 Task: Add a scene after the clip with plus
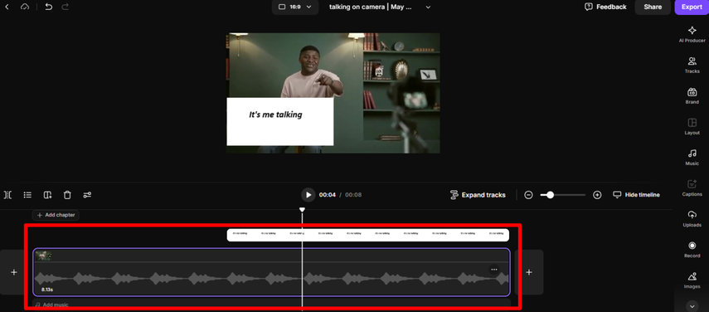click(x=529, y=272)
